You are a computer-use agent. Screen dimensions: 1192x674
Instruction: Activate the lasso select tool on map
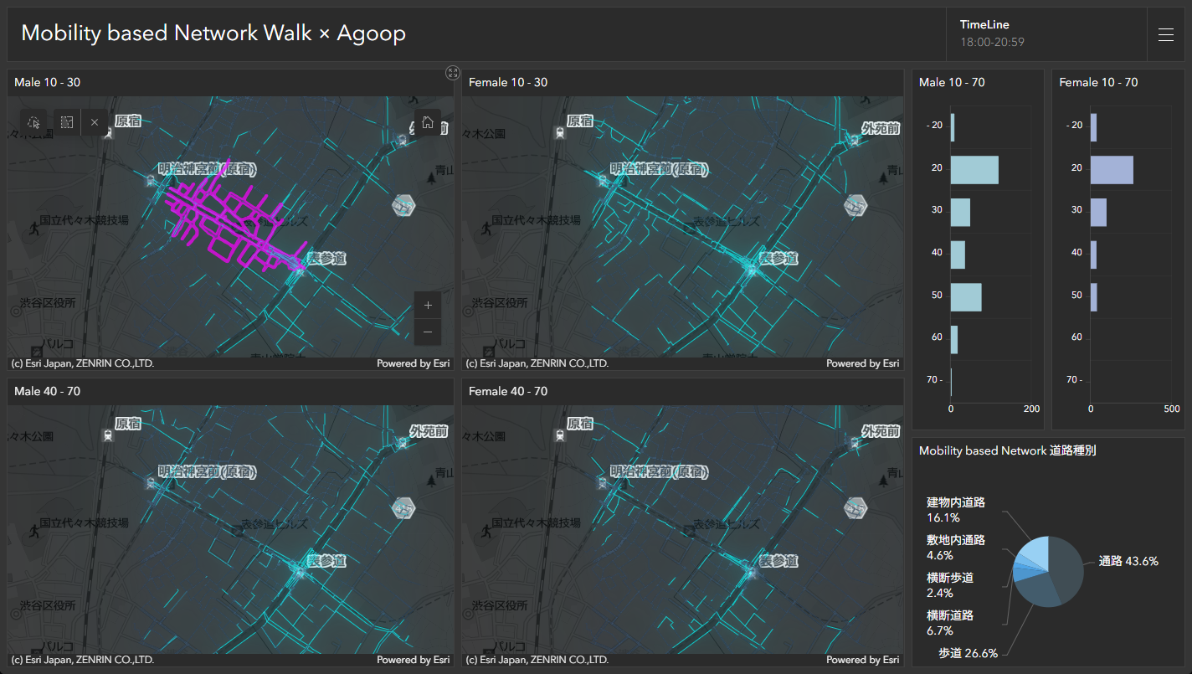33,122
